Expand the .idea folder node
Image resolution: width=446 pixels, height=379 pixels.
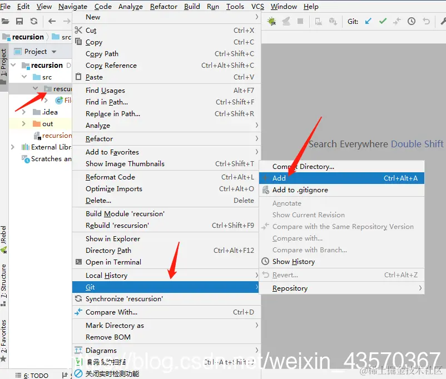(24, 112)
